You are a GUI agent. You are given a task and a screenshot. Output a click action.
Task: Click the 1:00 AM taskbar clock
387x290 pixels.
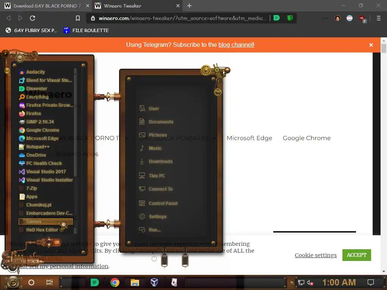click(339, 282)
